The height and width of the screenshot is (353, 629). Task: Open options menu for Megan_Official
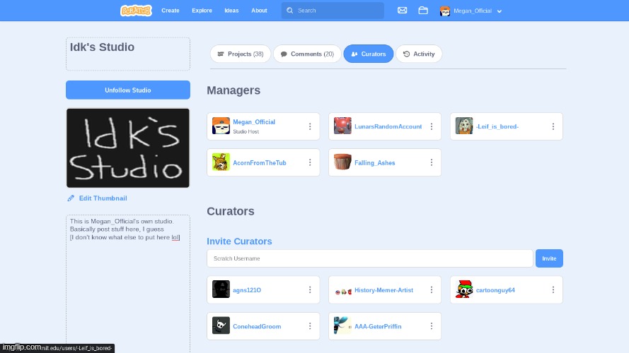coord(310,126)
